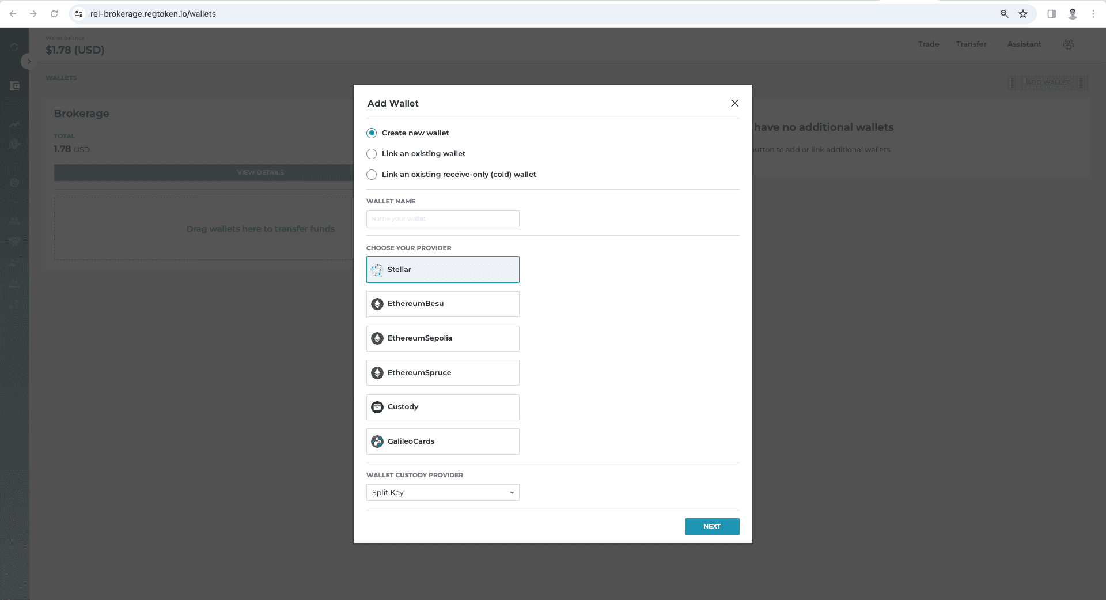The width and height of the screenshot is (1106, 600).
Task: Toggle browser side panel icon
Action: 1052,14
